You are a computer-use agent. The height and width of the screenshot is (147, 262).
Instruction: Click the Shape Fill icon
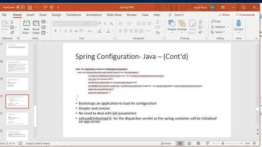coord(200,21)
